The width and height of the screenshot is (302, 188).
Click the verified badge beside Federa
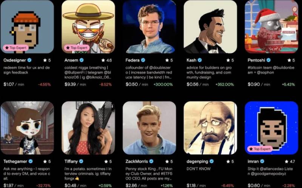[142, 60]
